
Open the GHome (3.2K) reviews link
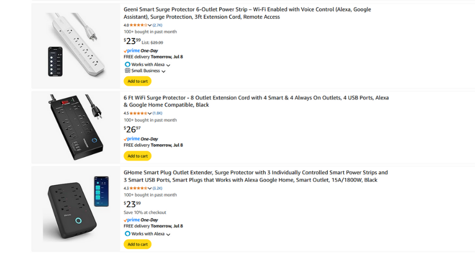click(x=157, y=188)
